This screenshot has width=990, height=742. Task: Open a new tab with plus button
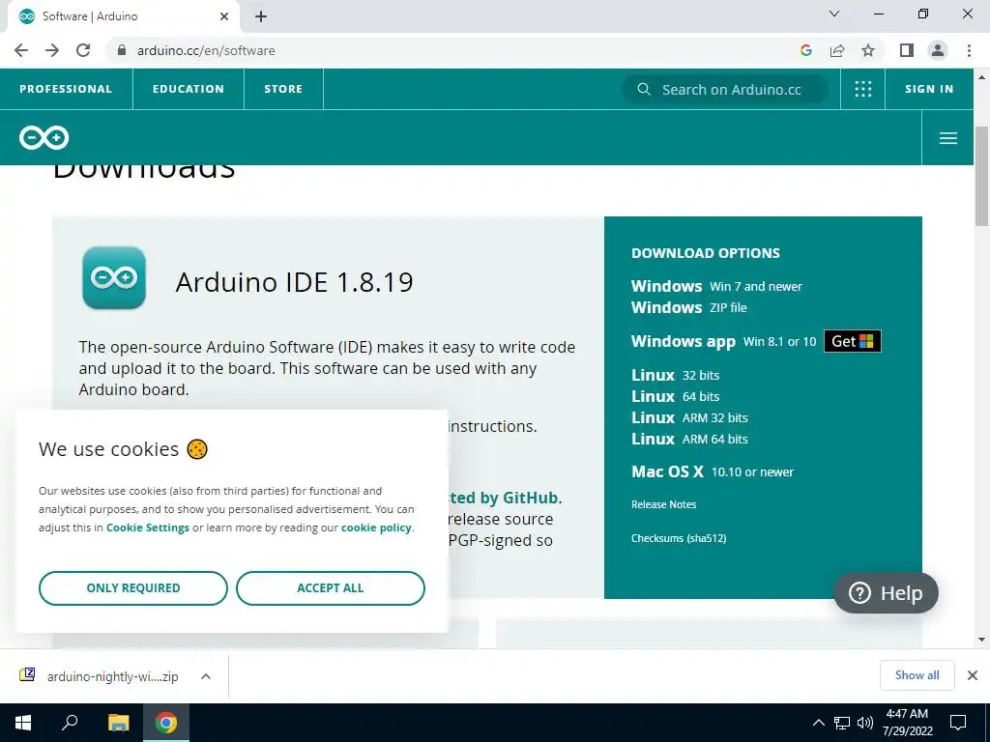tap(261, 16)
